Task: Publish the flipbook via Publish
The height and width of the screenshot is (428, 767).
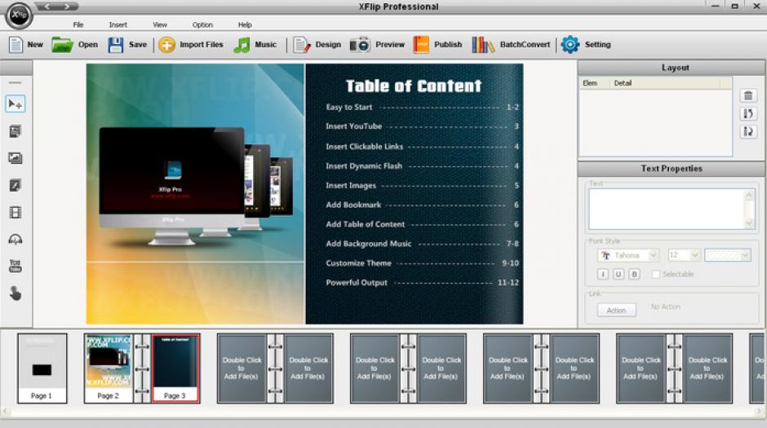Action: [x=437, y=45]
